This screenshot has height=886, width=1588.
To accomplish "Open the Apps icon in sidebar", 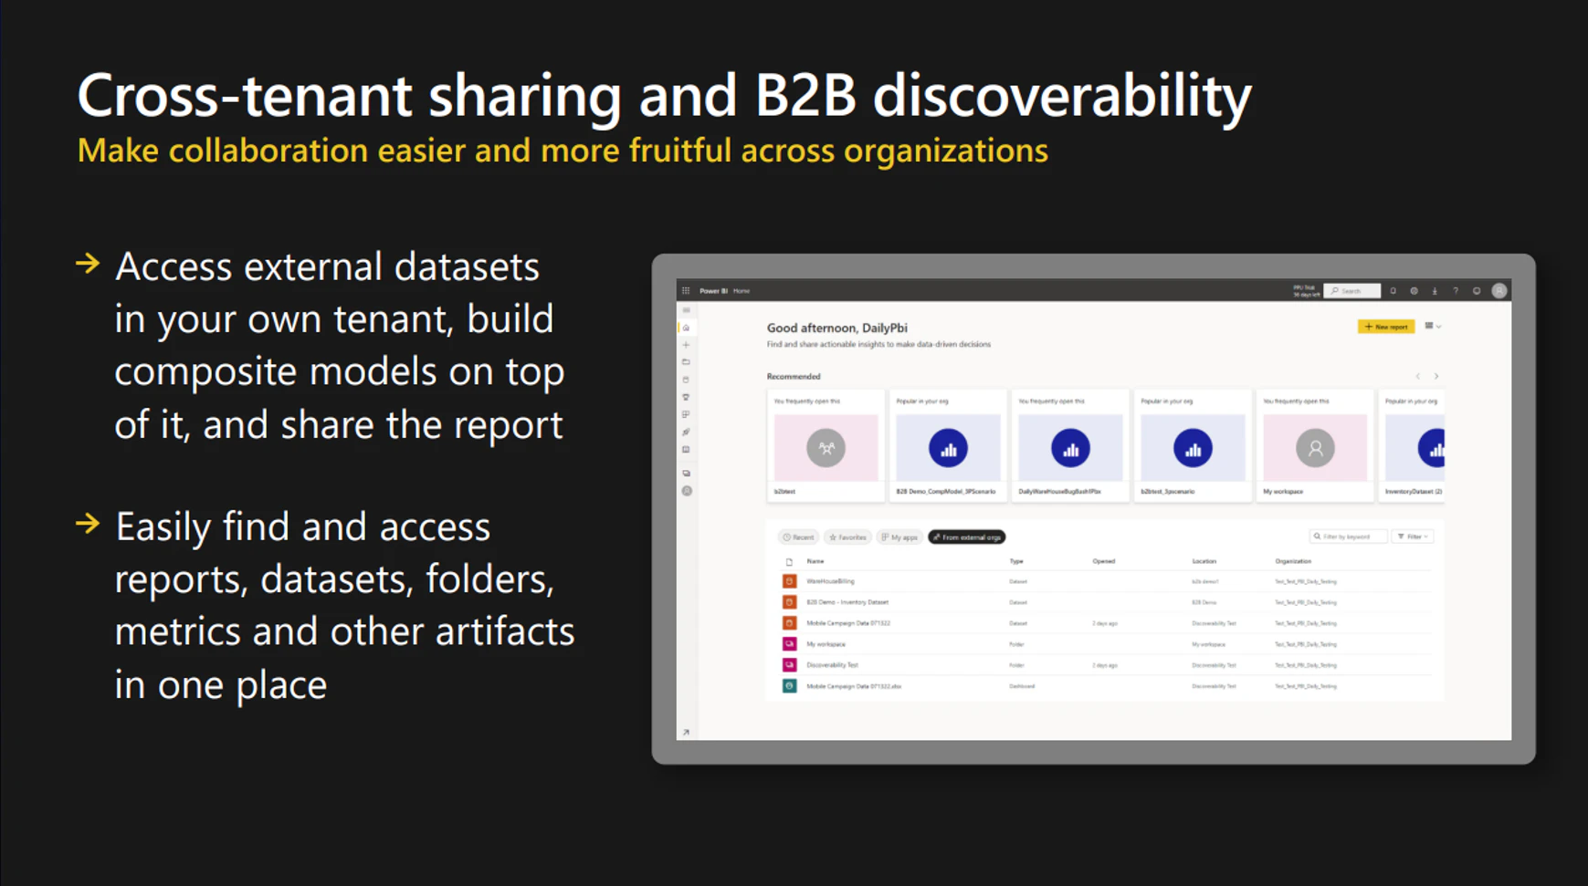I will pos(686,414).
